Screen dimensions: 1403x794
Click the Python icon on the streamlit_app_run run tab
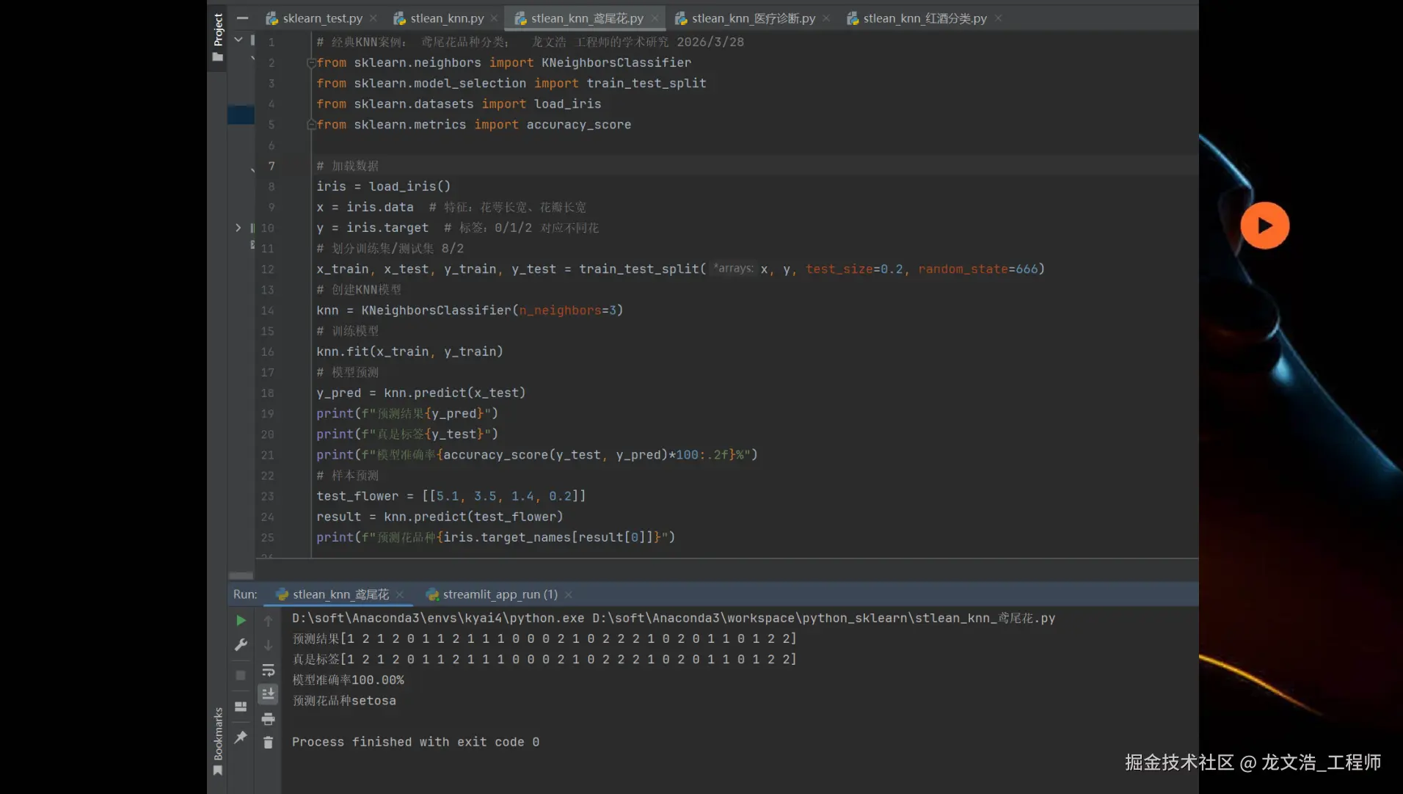tap(432, 594)
